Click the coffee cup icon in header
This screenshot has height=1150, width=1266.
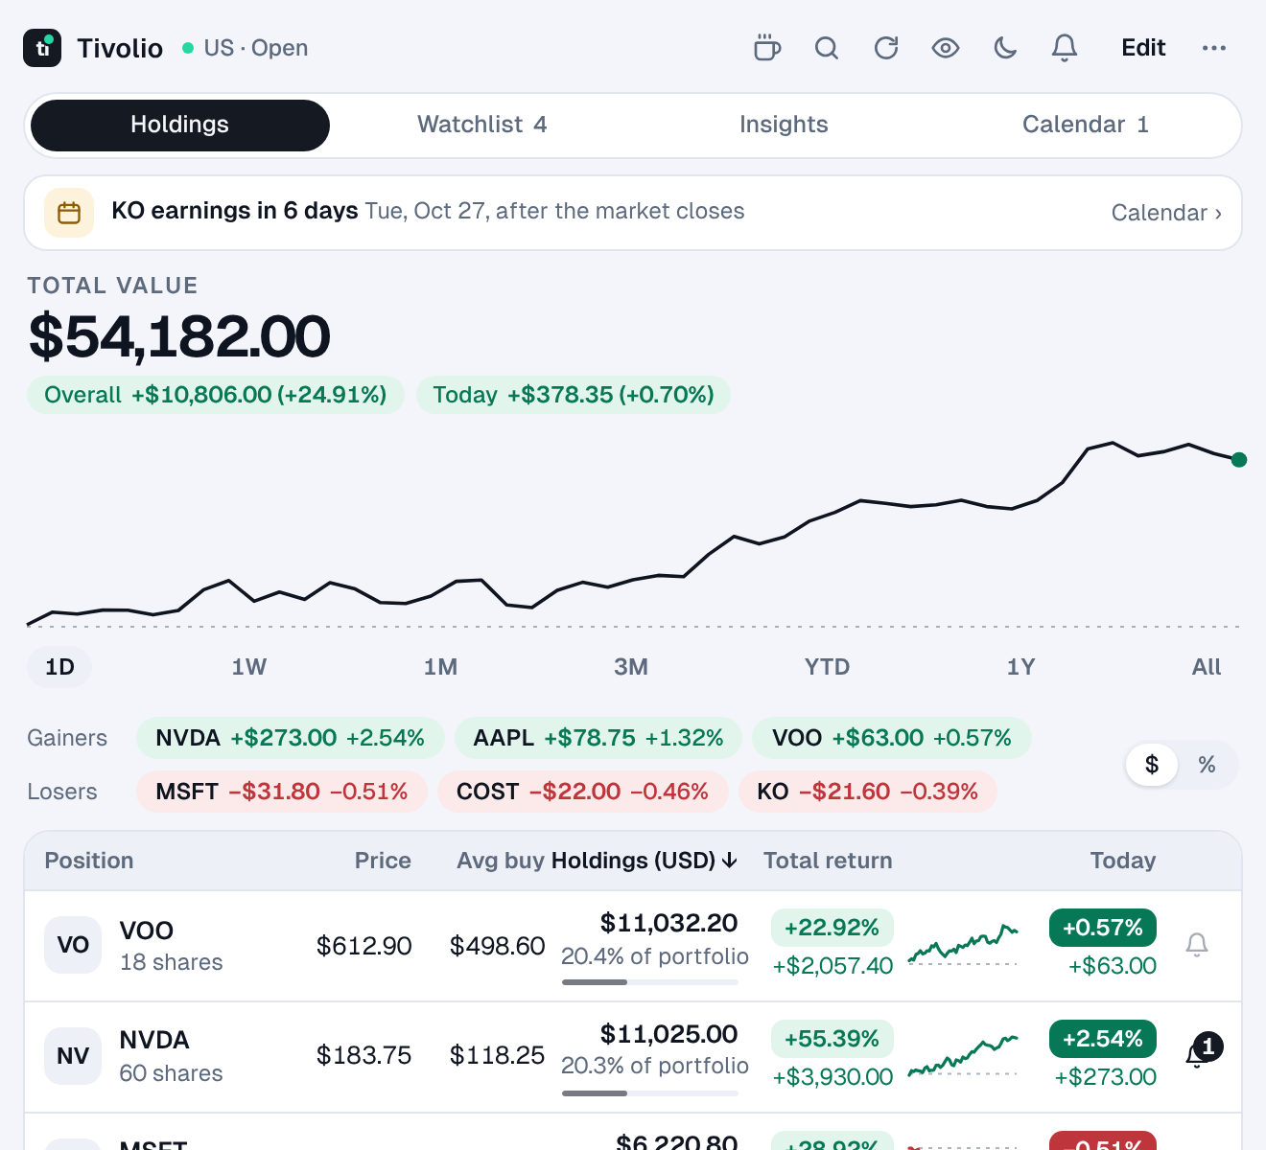(767, 48)
